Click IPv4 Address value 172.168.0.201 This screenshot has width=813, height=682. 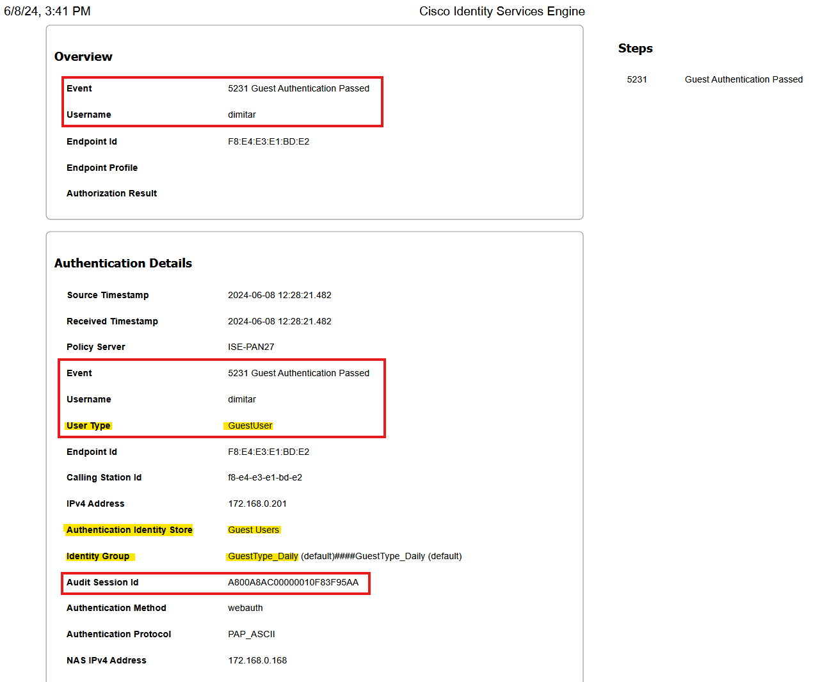257,504
